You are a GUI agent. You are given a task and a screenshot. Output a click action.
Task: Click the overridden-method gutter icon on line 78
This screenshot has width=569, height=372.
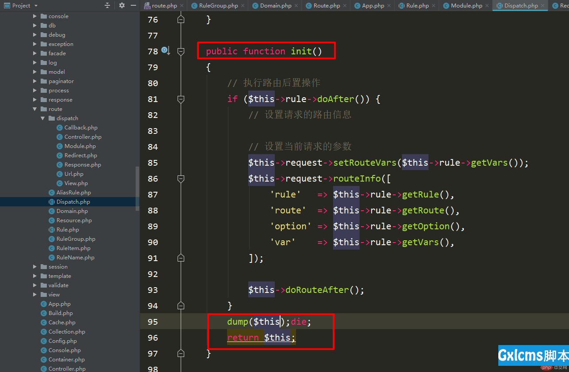166,51
